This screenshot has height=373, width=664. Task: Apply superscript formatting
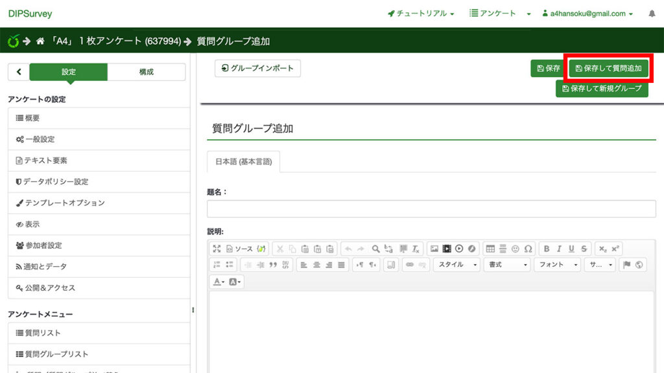(x=615, y=249)
